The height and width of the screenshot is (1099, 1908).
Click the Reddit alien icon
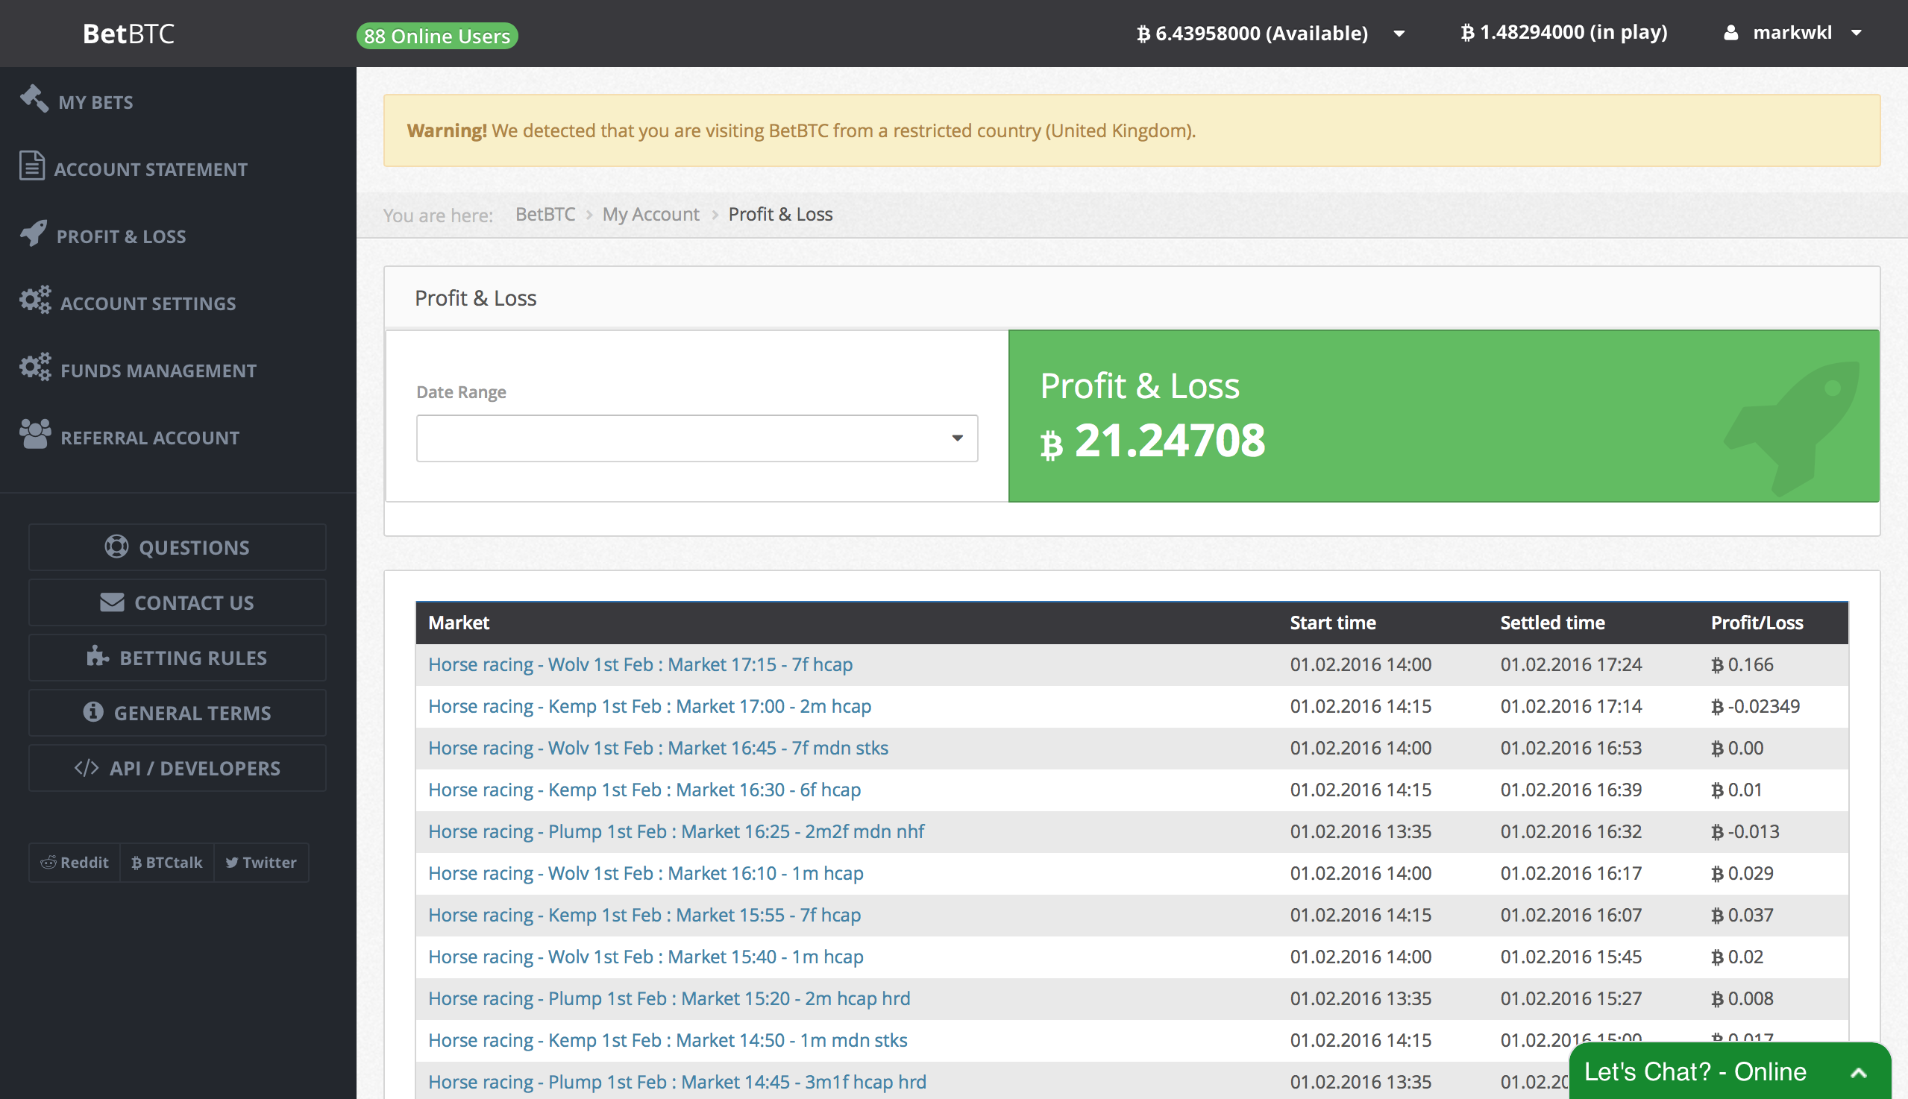point(48,862)
